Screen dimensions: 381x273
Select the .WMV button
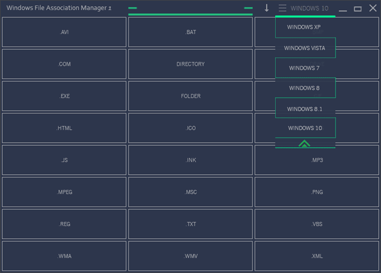(x=190, y=256)
